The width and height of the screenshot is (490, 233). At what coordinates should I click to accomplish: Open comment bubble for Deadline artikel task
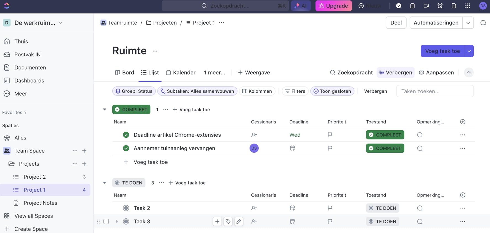(420, 135)
